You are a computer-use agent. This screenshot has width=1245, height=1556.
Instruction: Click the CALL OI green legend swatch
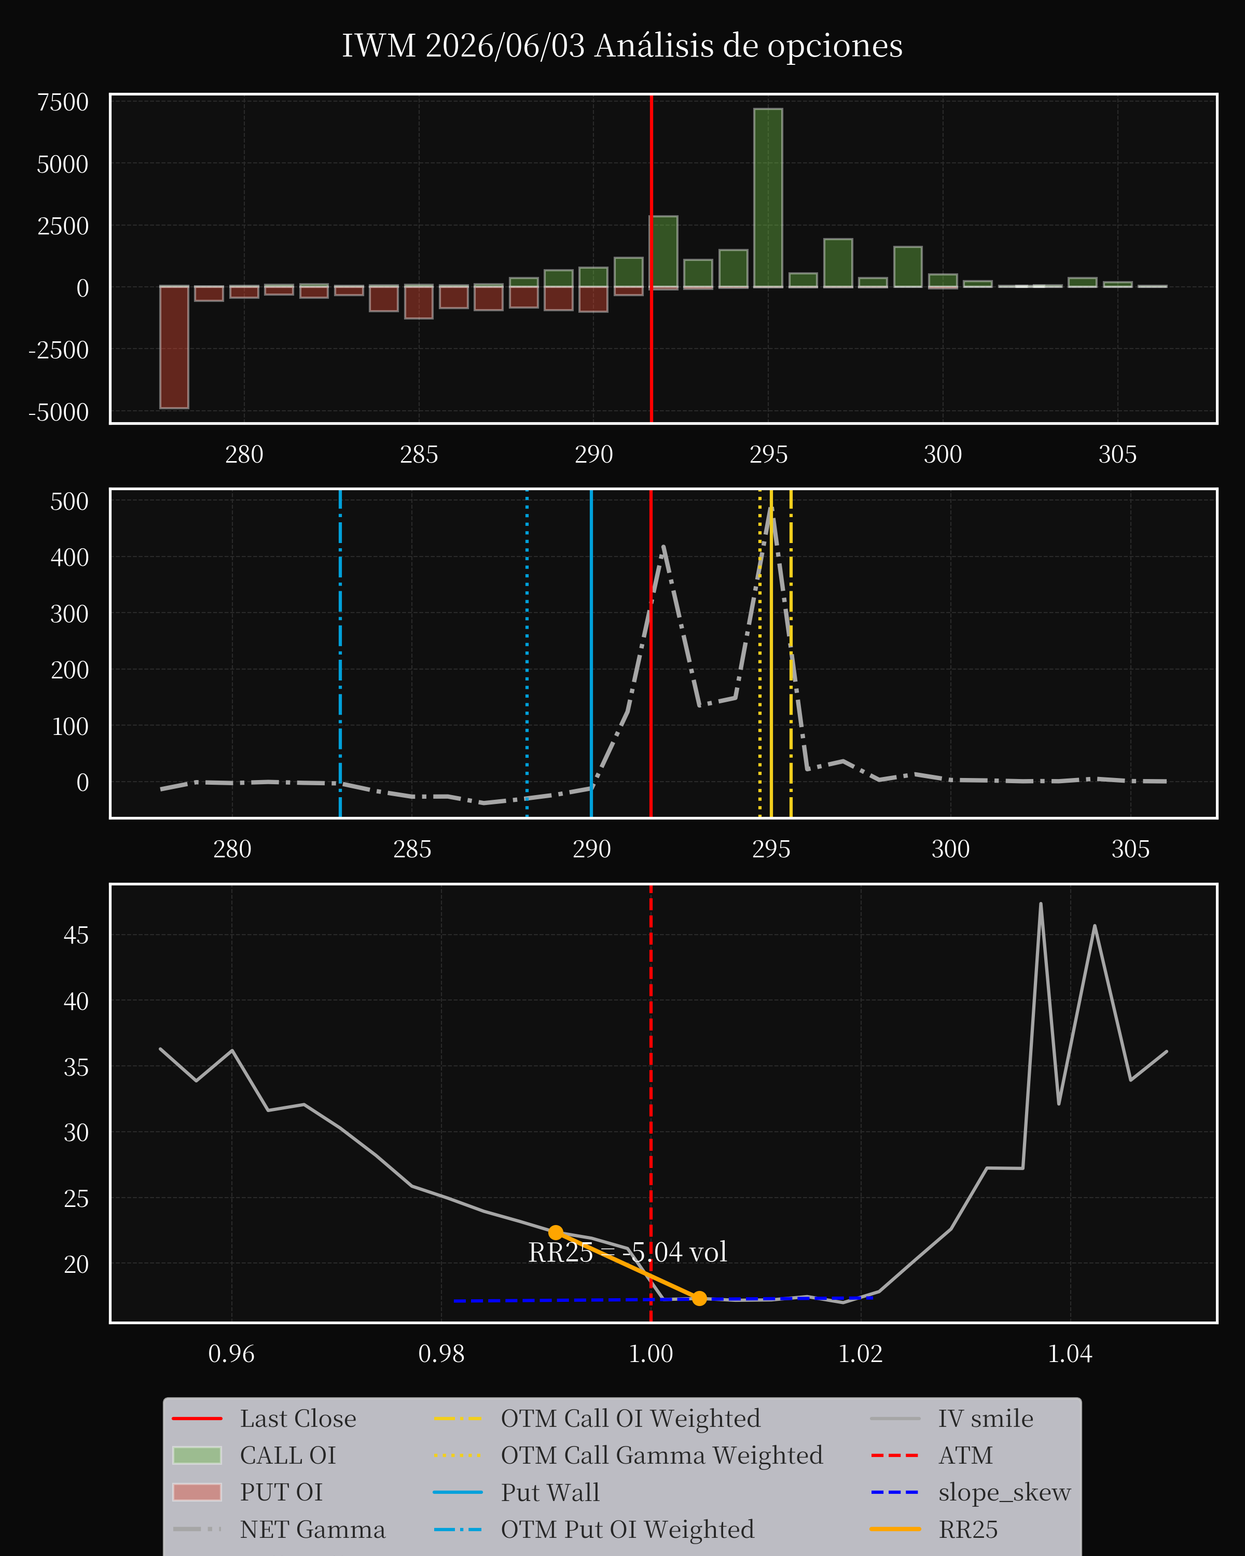197,1456
